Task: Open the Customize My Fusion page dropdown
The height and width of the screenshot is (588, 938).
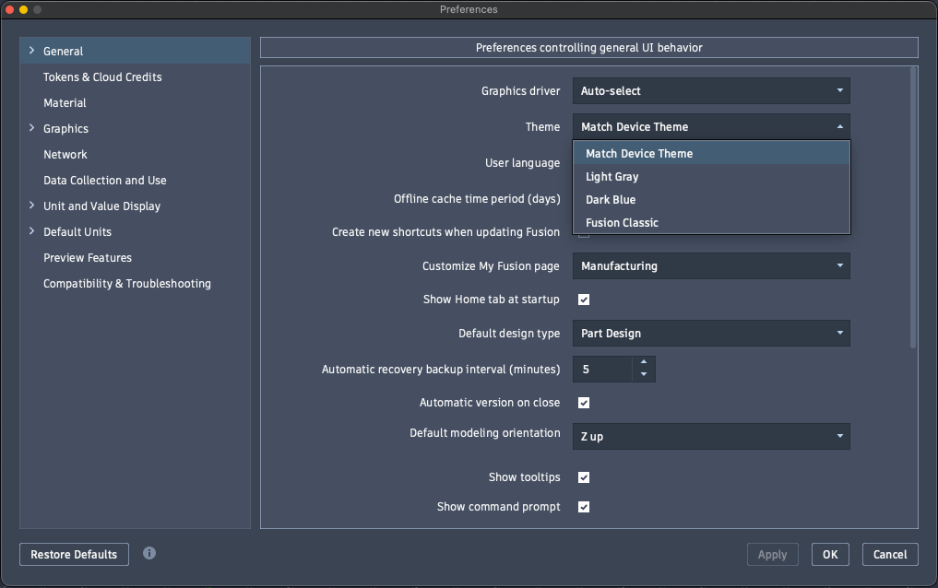Action: pyautogui.click(x=710, y=265)
